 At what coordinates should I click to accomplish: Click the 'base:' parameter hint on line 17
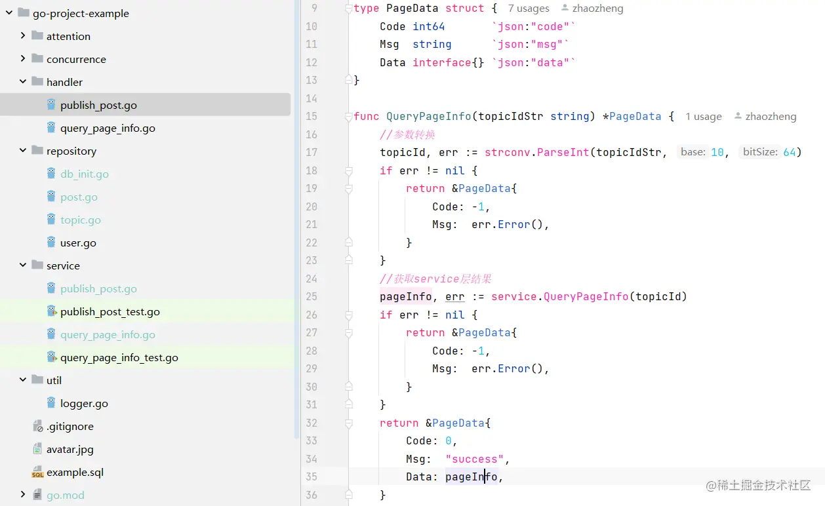pyautogui.click(x=693, y=152)
